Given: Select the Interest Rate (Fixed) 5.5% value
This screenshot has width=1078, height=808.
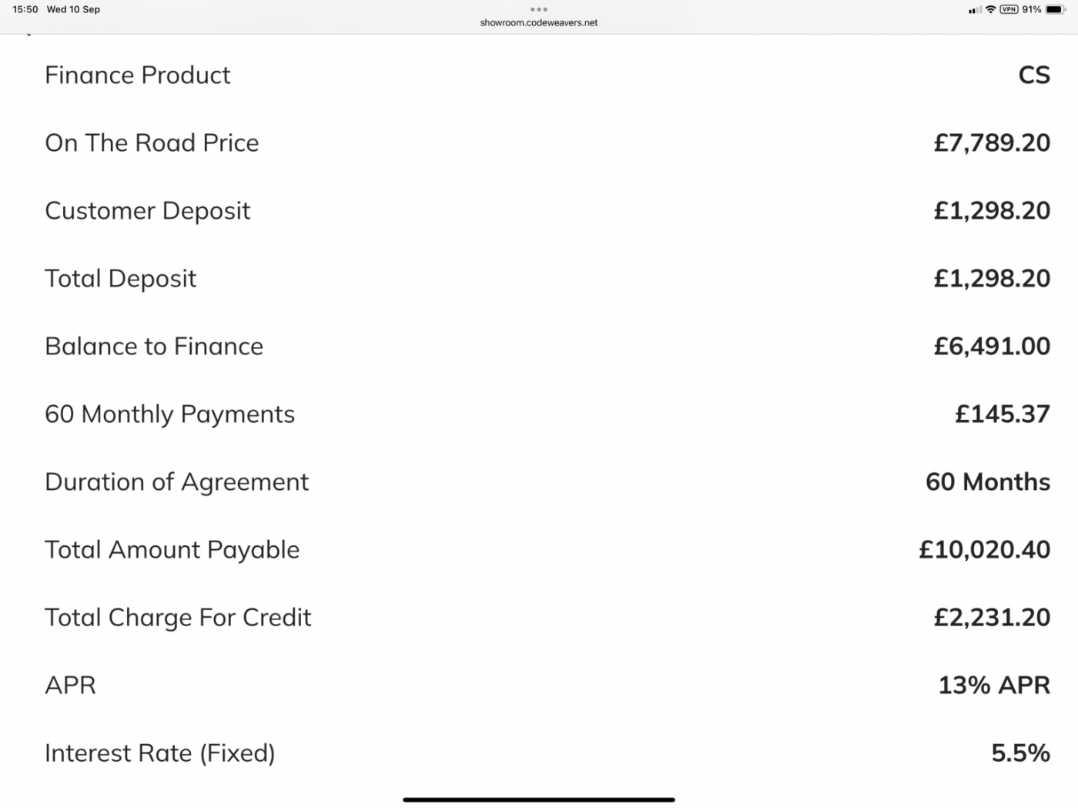Looking at the screenshot, I should pos(1021,753).
